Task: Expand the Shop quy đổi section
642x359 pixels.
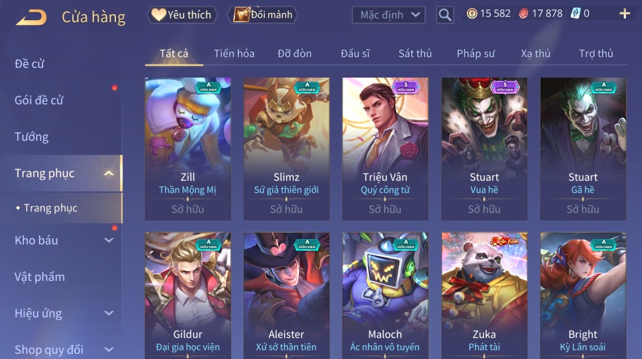Action: point(109,350)
